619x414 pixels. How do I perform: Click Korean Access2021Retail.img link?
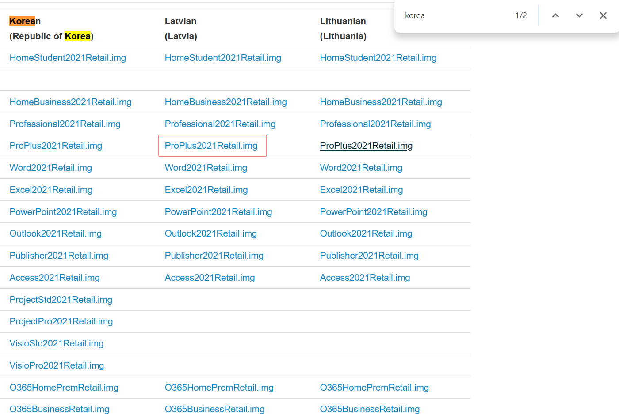click(x=55, y=278)
